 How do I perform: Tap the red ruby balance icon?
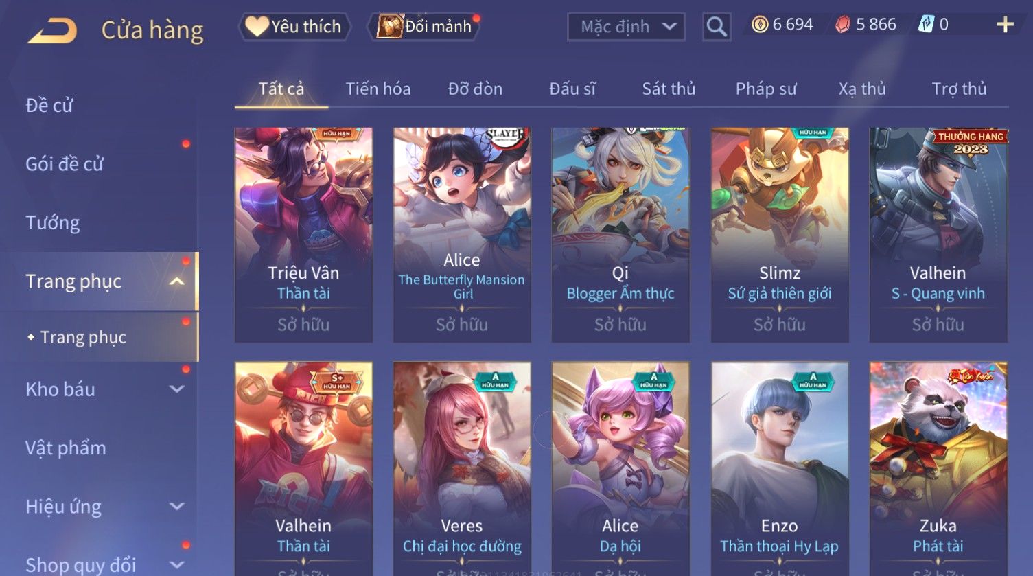click(x=842, y=25)
